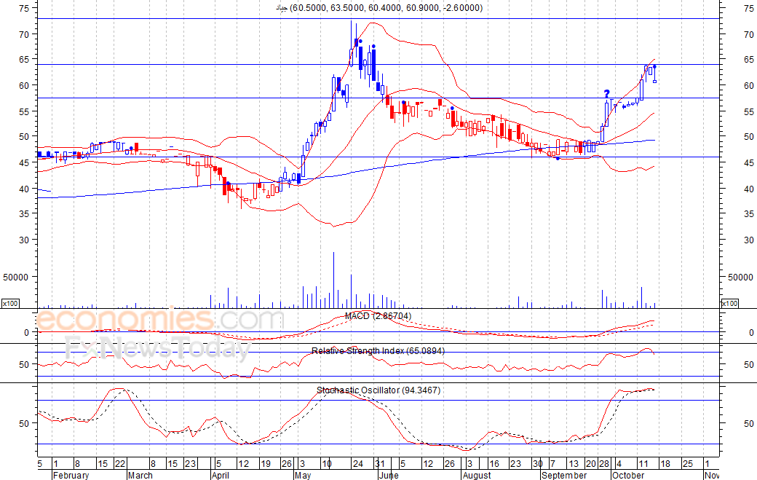Click the economies.com watermark logo

point(160,319)
